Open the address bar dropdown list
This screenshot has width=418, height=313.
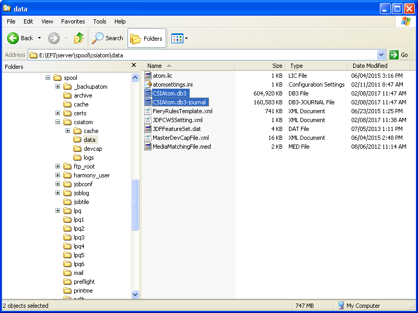coord(381,55)
